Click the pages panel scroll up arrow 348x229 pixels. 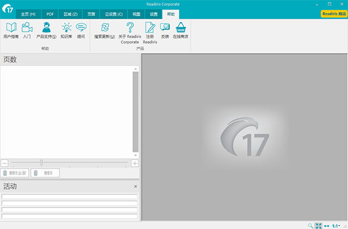click(135, 69)
